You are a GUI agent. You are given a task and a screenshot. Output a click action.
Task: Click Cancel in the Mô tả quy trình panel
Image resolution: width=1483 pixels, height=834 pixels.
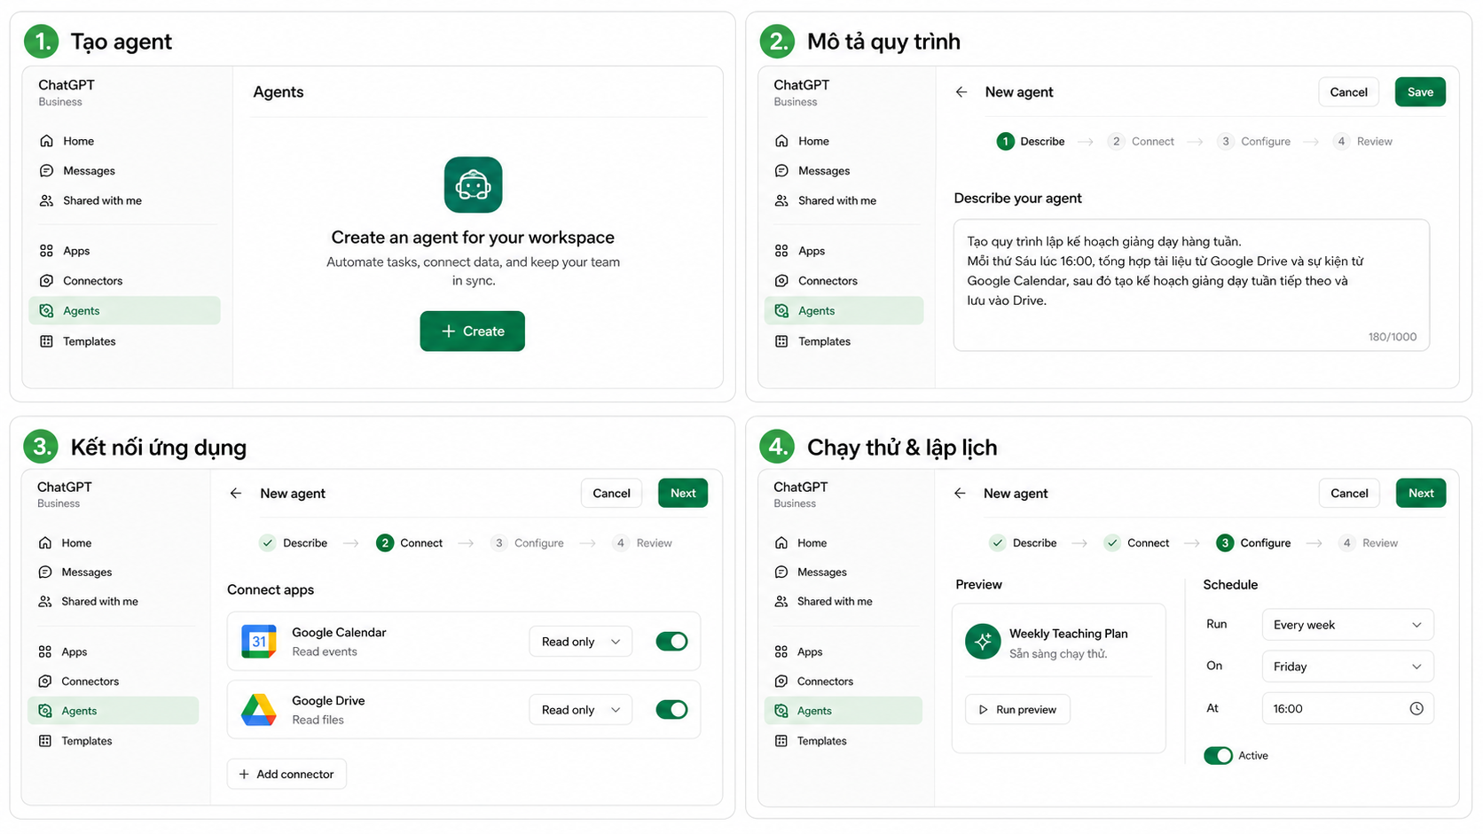[1348, 92]
